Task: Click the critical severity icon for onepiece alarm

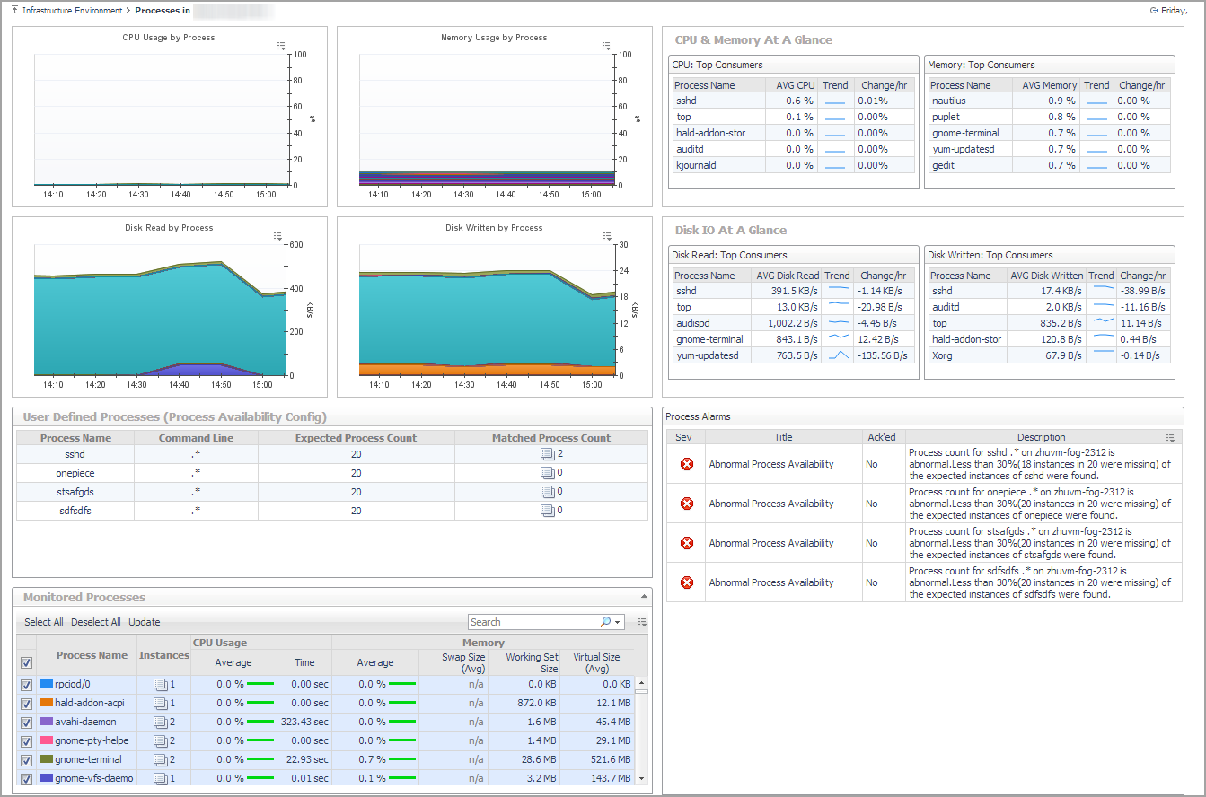Action: coord(687,504)
